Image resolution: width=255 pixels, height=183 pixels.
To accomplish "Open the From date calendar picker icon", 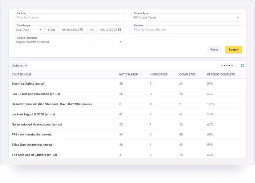I will click(81, 30).
